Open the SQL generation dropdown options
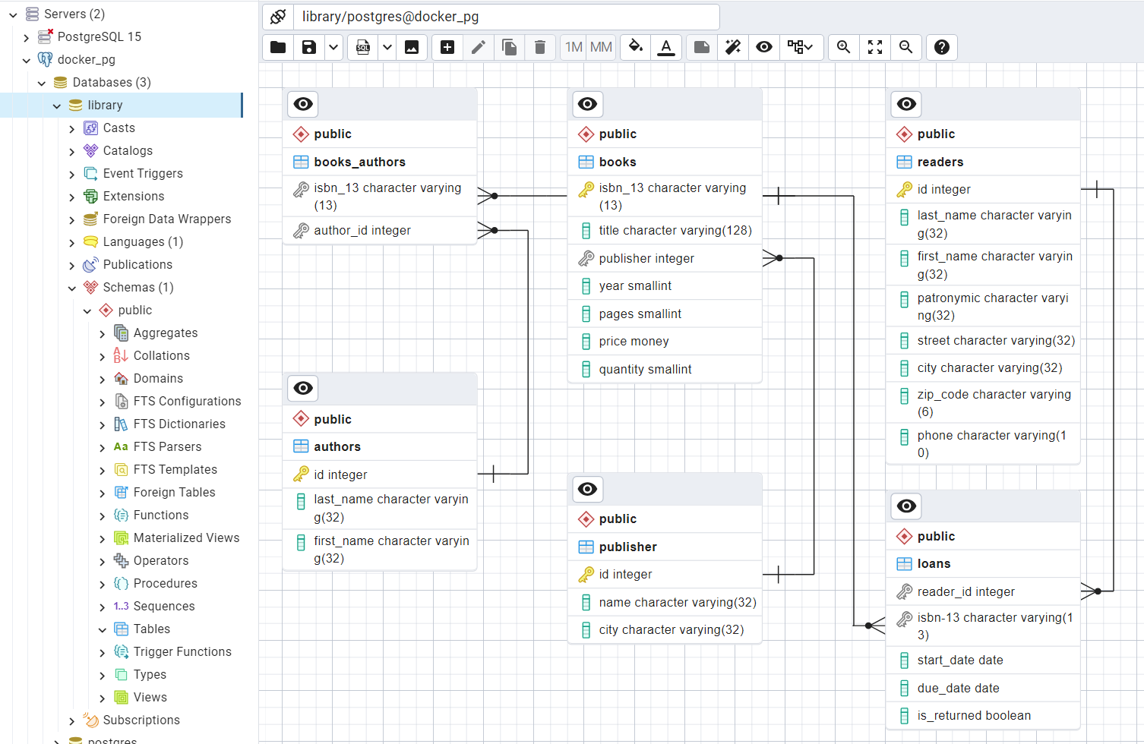This screenshot has width=1144, height=744. click(x=387, y=47)
